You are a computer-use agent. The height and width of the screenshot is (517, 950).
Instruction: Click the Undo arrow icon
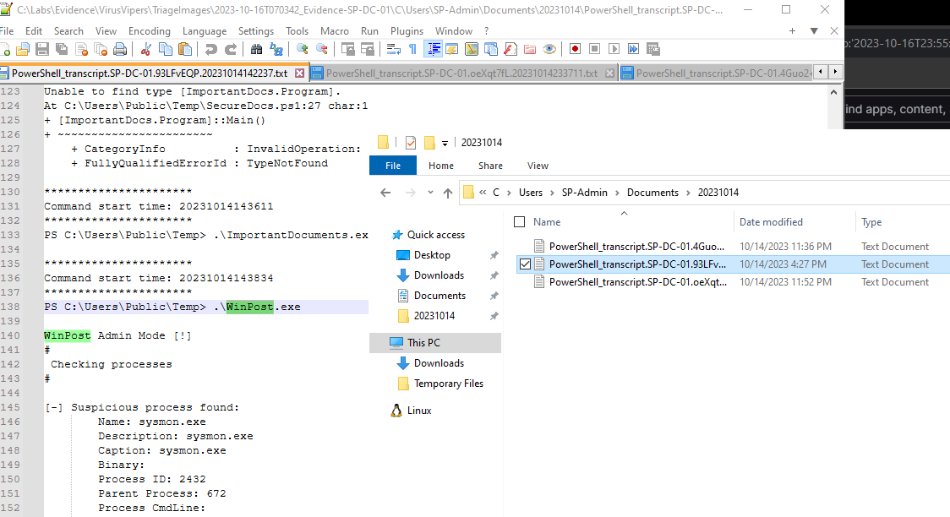210,49
